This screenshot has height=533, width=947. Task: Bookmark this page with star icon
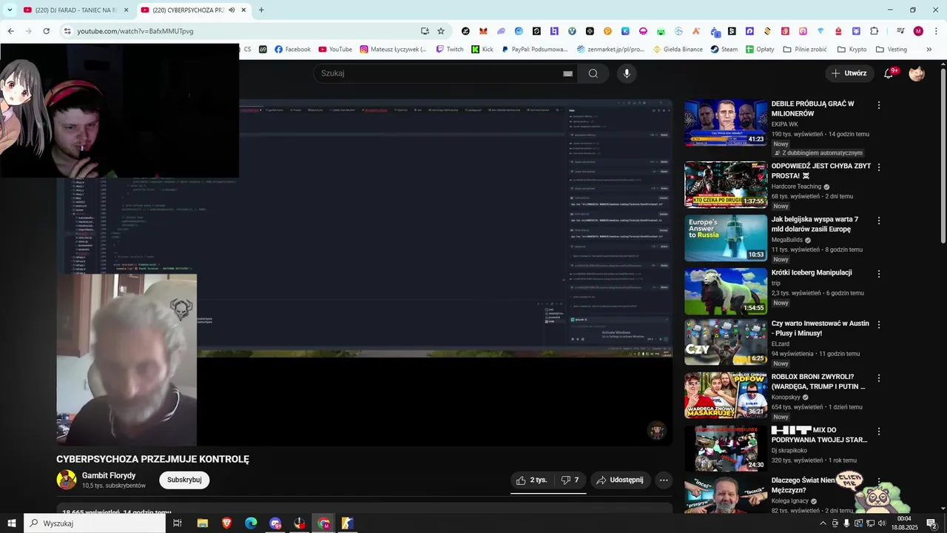(441, 31)
